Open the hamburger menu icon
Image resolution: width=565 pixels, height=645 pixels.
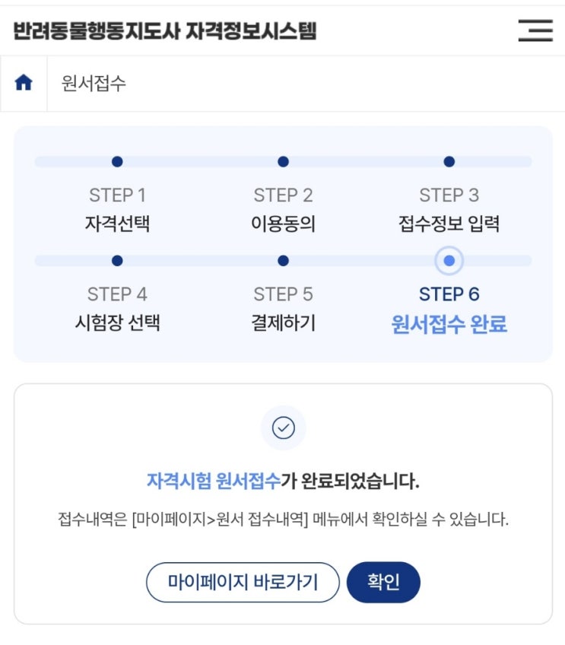pos(535,30)
